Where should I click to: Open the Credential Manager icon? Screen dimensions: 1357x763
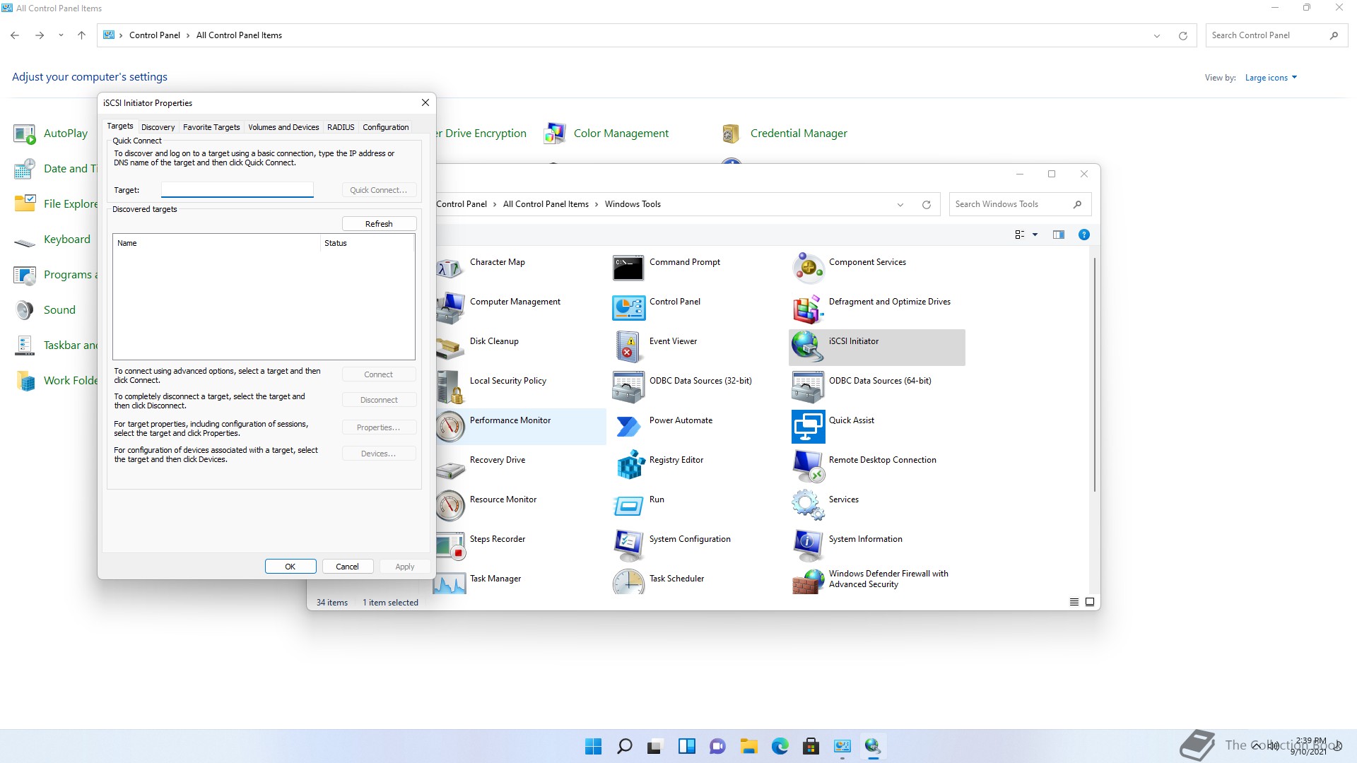[731, 133]
